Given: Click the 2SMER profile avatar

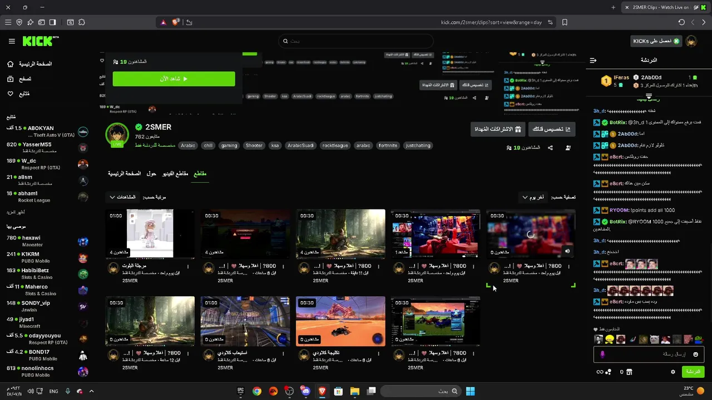Looking at the screenshot, I should [x=117, y=134].
